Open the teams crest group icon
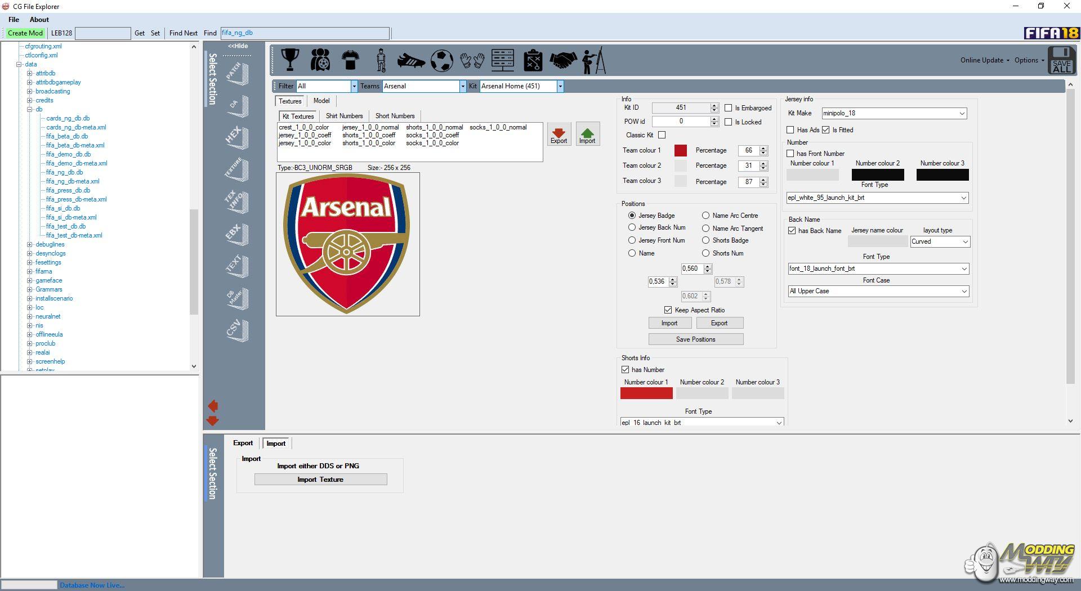The height and width of the screenshot is (591, 1081). tap(320, 60)
